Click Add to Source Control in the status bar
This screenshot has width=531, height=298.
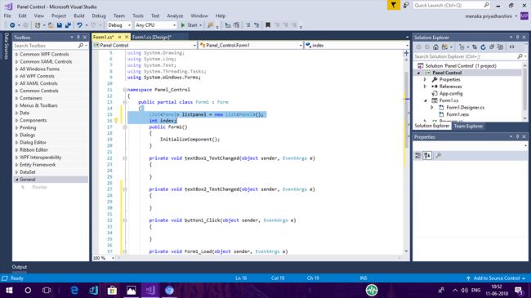[x=497, y=278]
